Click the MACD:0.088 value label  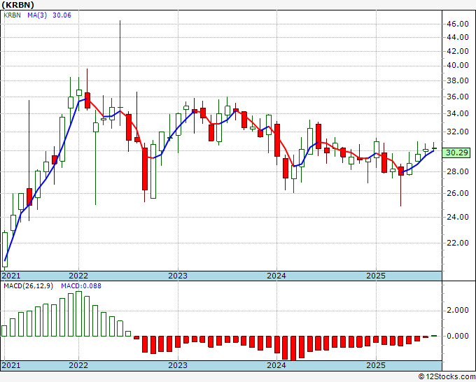tap(81, 286)
